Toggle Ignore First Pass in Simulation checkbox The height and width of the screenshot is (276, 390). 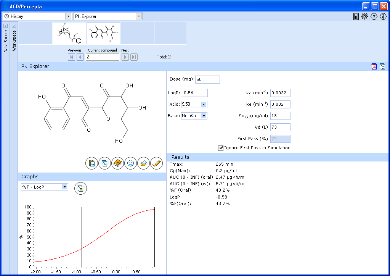point(221,148)
